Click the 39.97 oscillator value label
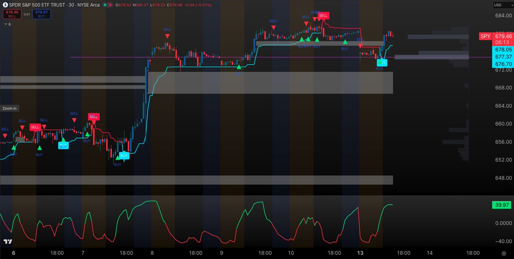Image resolution: width=514 pixels, height=259 pixels. (x=502, y=205)
